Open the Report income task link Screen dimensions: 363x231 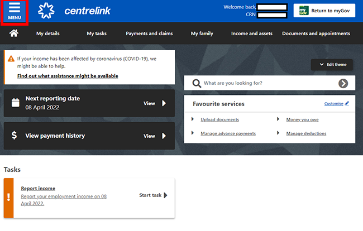pos(38,188)
